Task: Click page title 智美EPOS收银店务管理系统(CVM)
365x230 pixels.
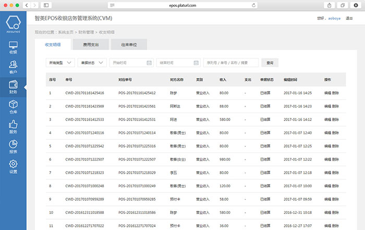Action: click(74, 18)
